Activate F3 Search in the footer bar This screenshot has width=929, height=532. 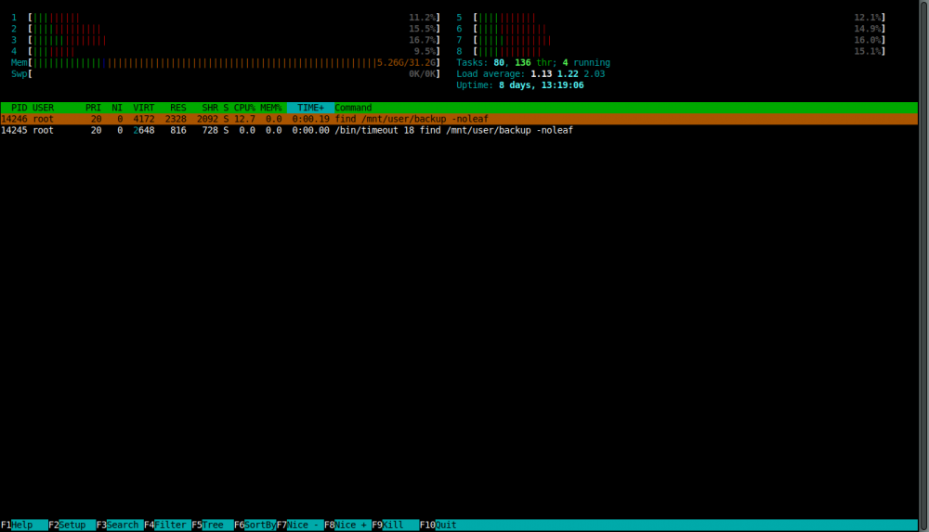[x=120, y=525]
